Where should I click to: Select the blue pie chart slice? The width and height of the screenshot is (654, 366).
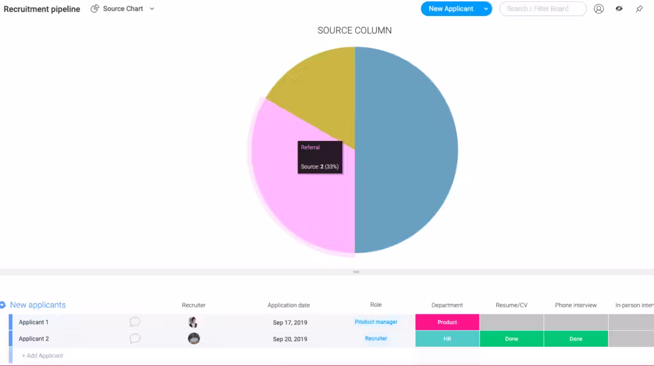407,150
